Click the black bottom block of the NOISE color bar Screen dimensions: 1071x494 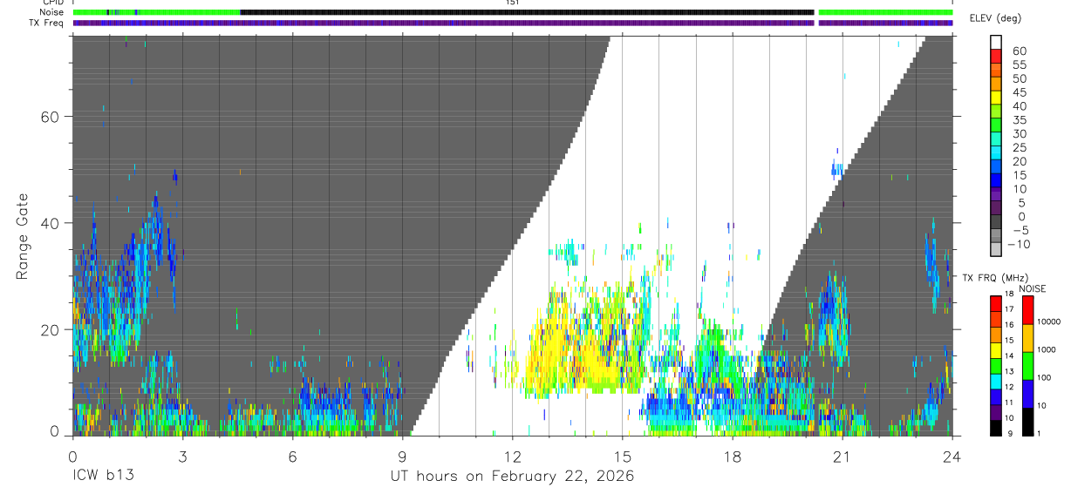[1028, 422]
